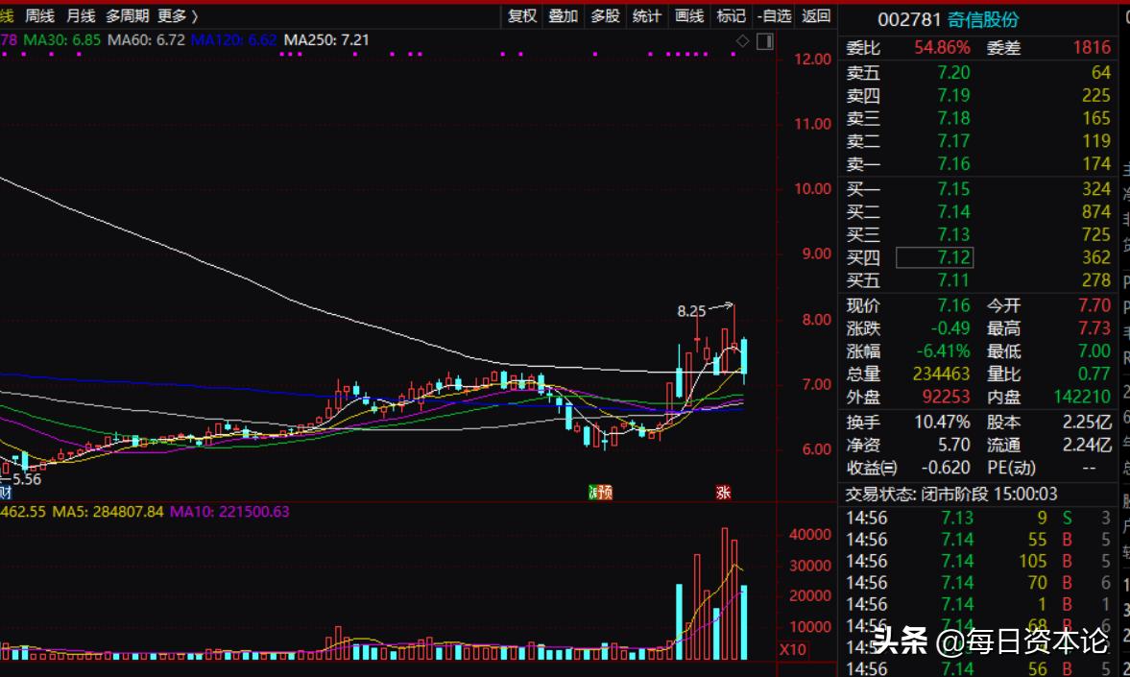Click the 8.25 high price annotation
The width and height of the screenshot is (1130, 677).
pos(691,311)
